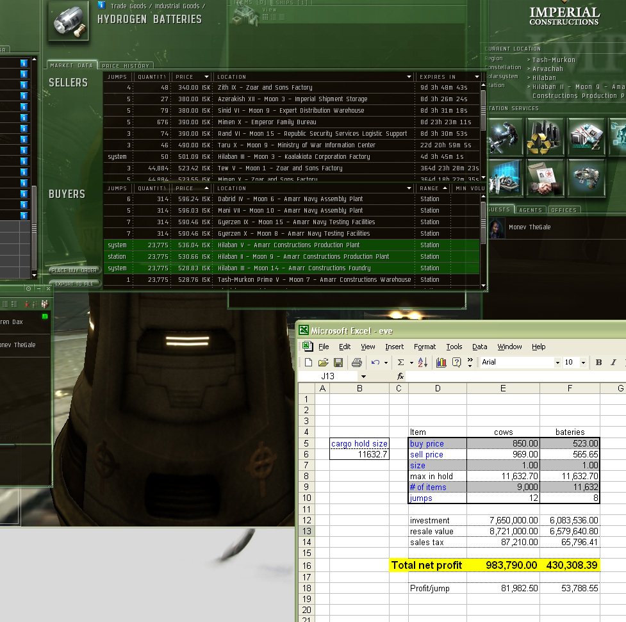
Task: Click Industrial Goods breadcrumb link
Action: coord(177,6)
